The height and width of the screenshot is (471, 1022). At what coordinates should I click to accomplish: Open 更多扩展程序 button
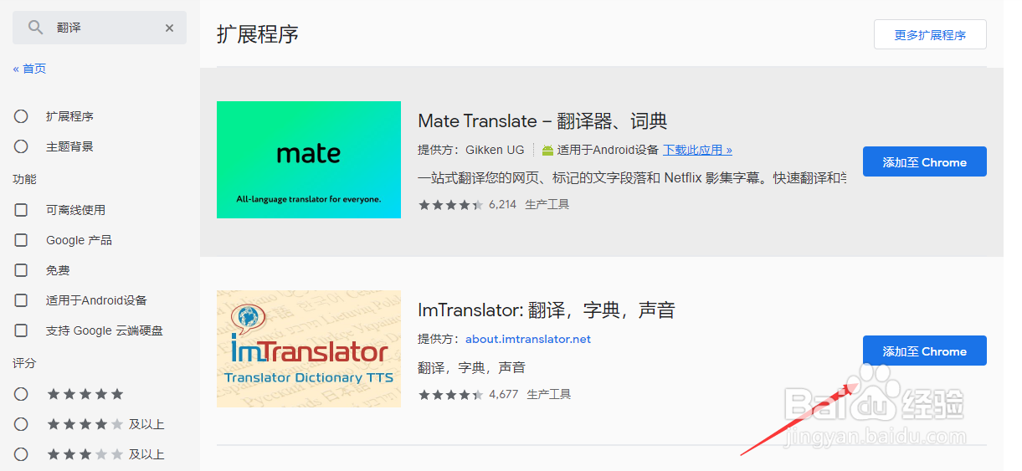point(930,35)
